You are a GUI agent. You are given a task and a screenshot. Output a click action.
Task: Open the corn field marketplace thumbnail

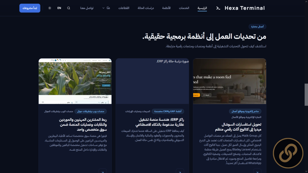[x=75, y=81]
